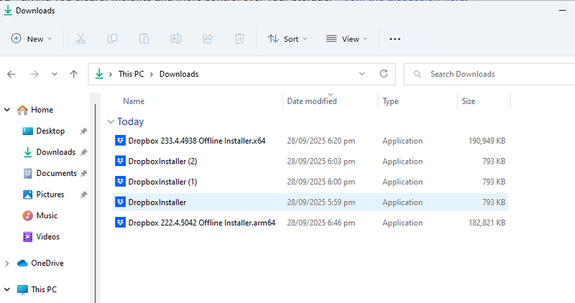The height and width of the screenshot is (303, 575).
Task: Select Dropbox 233.4.4938 Offline Installer.x64 file
Action: point(196,141)
